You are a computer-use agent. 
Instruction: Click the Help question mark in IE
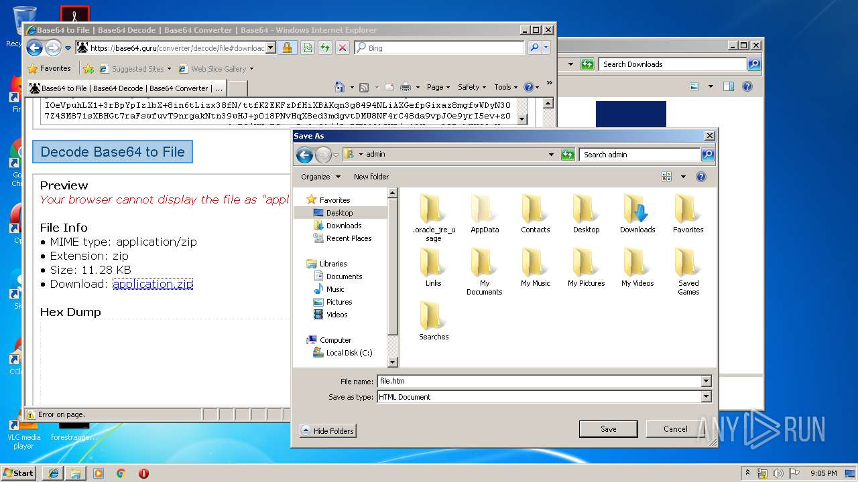coord(528,87)
